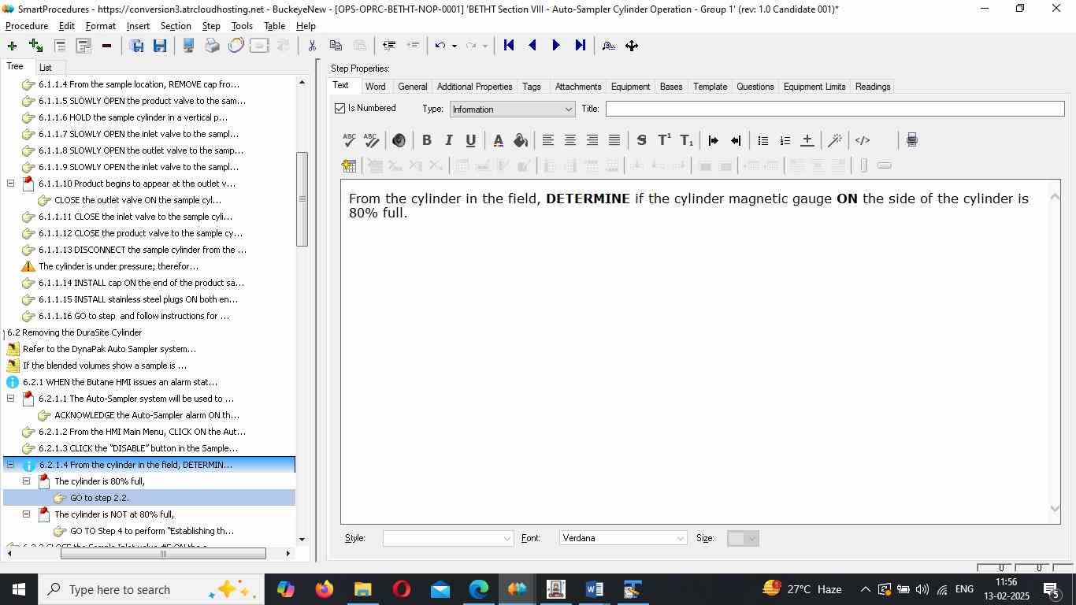Jump to last step navigation icon
The height and width of the screenshot is (605, 1076).
[x=580, y=46]
